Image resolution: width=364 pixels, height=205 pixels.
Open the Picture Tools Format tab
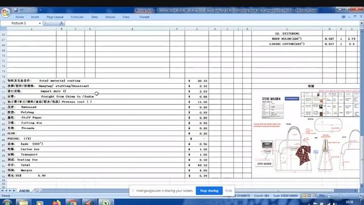click(144, 17)
